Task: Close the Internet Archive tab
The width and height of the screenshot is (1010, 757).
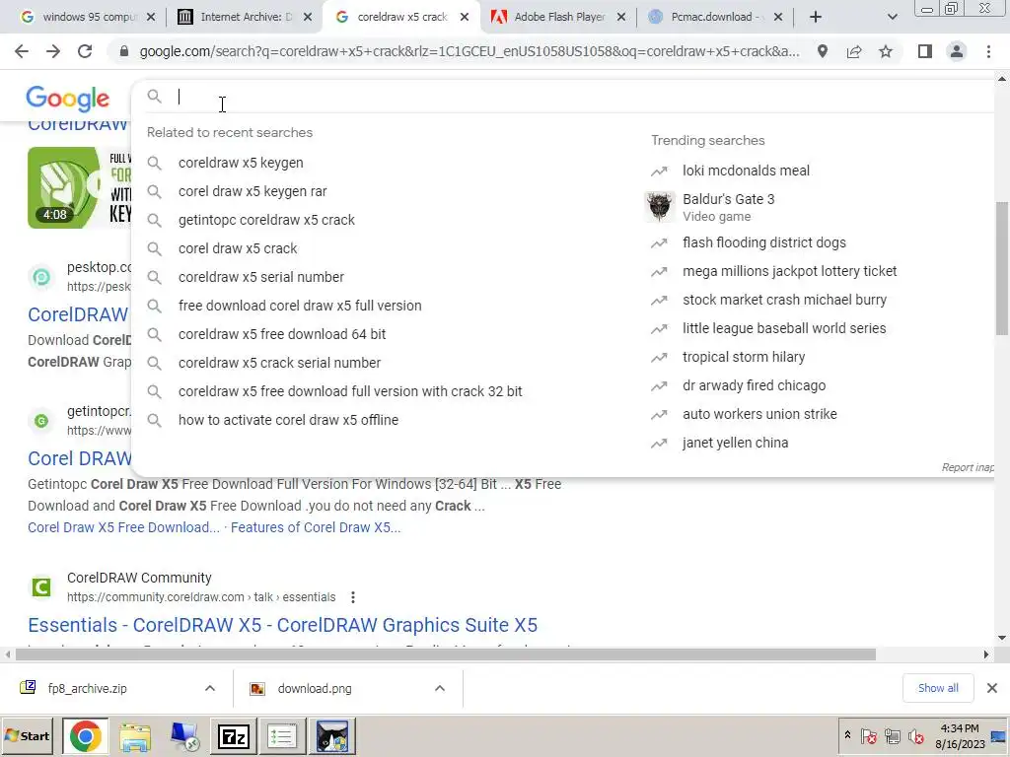Action: coord(308,17)
